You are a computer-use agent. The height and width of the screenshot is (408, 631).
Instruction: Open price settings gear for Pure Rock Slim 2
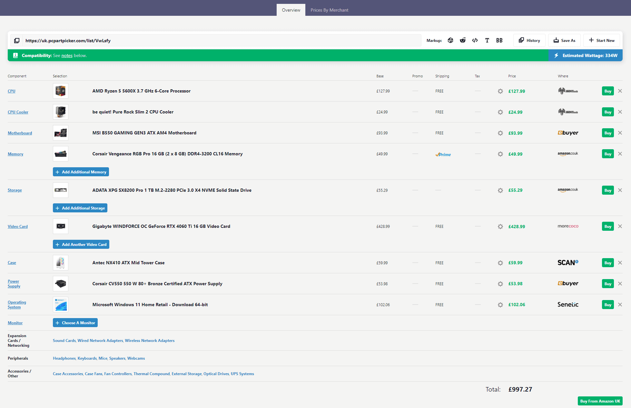coord(500,112)
